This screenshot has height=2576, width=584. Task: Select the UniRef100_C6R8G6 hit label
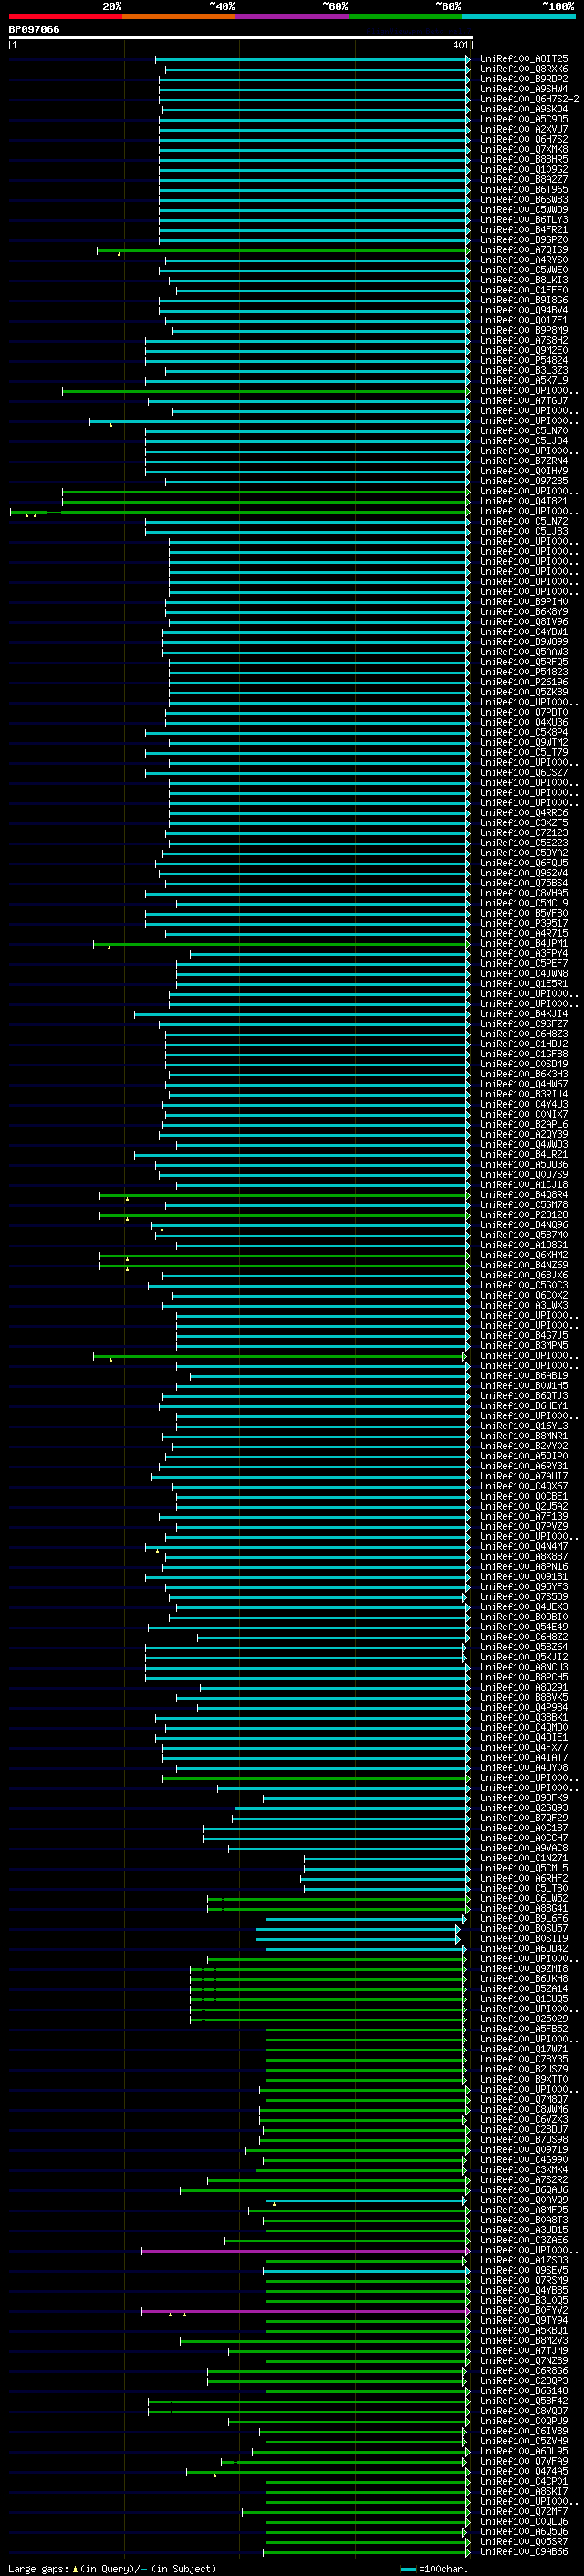coord(524,2370)
